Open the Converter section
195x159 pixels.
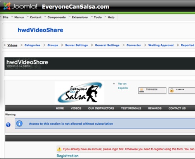click(x=134, y=45)
